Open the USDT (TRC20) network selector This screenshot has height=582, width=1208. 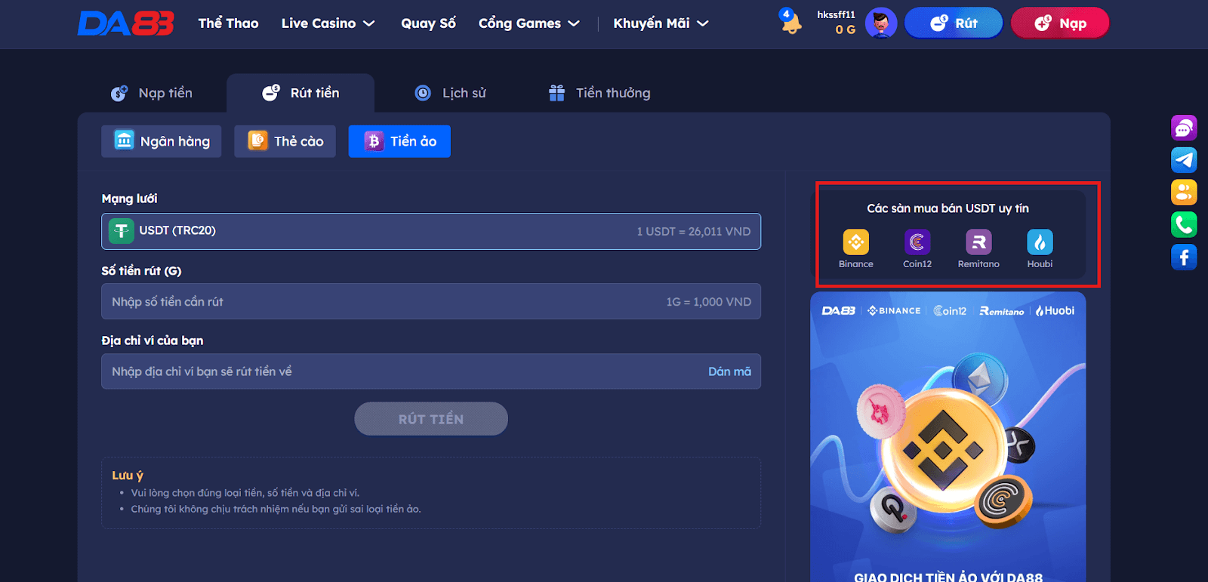[431, 231]
